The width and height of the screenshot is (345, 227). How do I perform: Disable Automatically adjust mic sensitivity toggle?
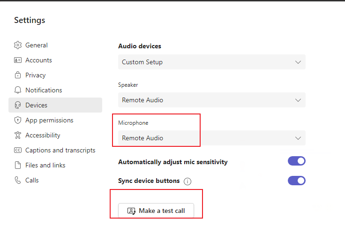296,161
